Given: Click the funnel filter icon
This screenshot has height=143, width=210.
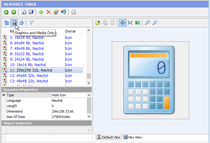Looking at the screenshot, I should tap(31, 23).
